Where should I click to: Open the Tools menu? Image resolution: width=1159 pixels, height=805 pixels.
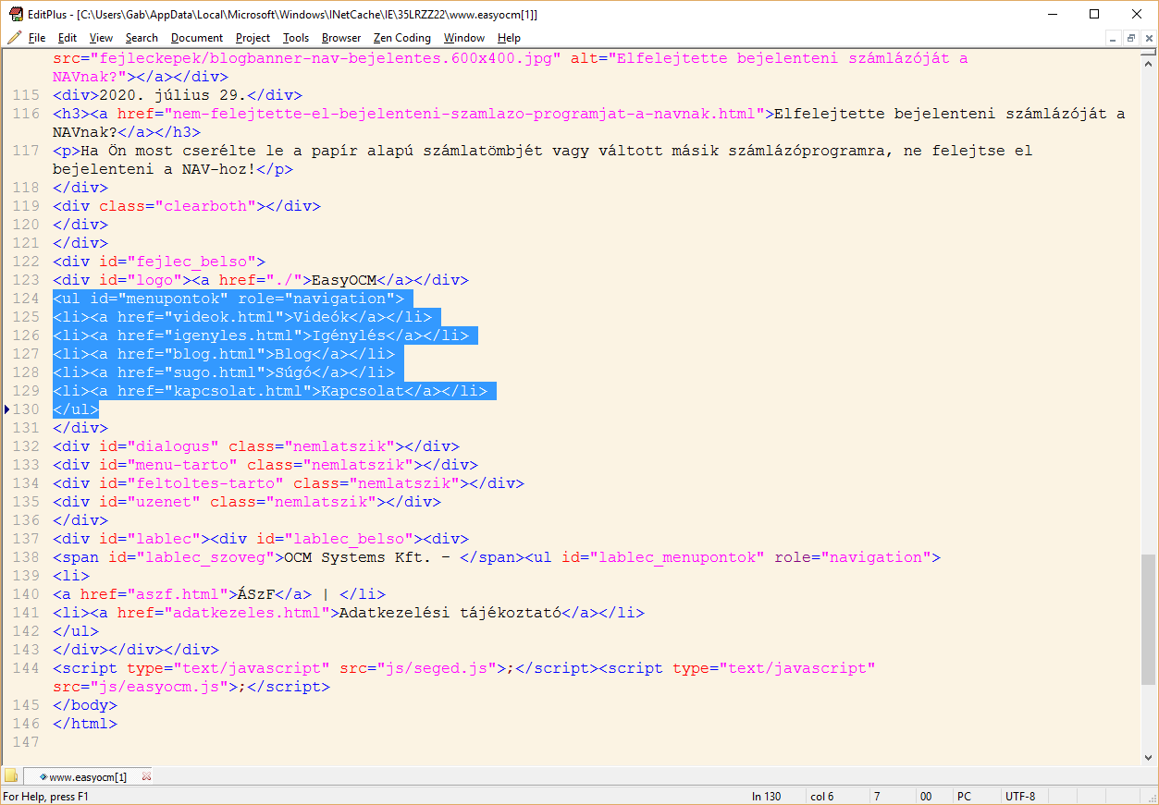point(295,38)
